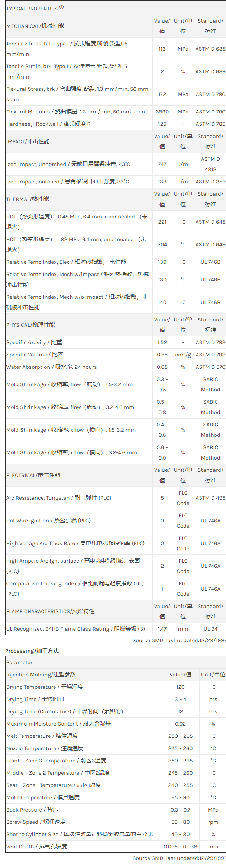Select the Melt Temperature value 250 - 265
The height and width of the screenshot is (864, 226).
180,736
